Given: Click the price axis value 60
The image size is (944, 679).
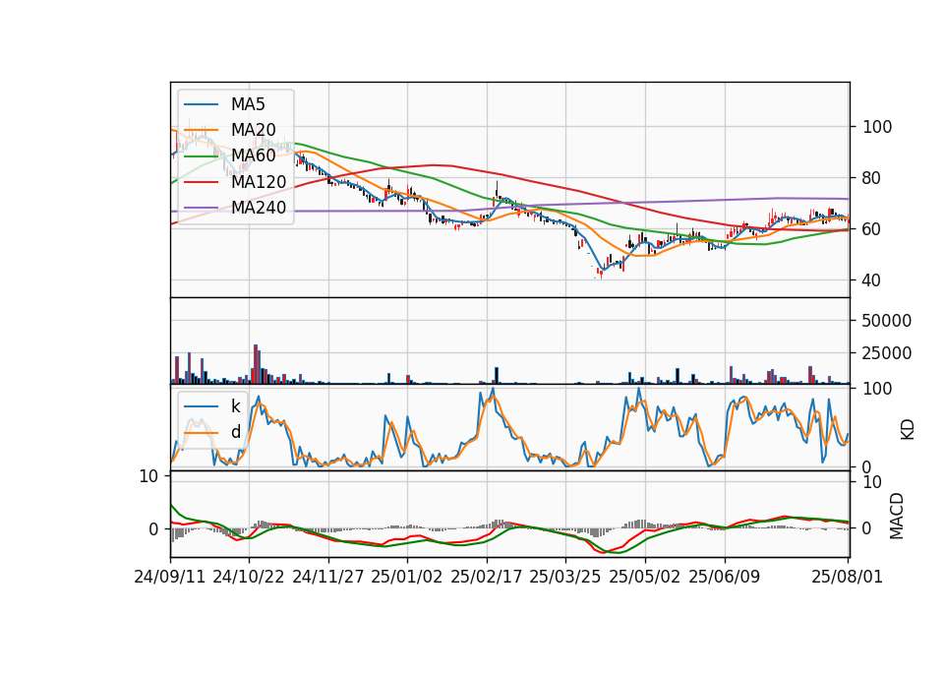Looking at the screenshot, I should (872, 229).
